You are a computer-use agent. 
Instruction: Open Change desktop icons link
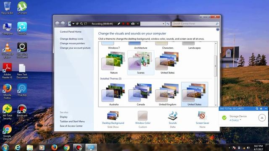pos(71,39)
